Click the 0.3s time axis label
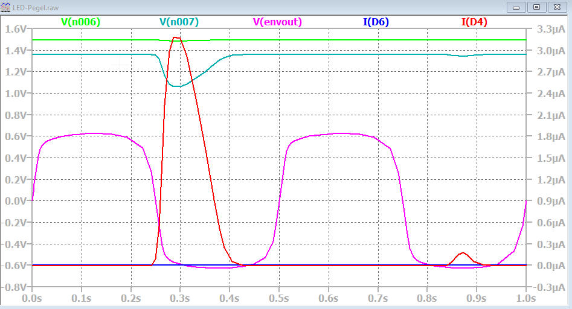This screenshot has width=572, height=309. [180, 298]
